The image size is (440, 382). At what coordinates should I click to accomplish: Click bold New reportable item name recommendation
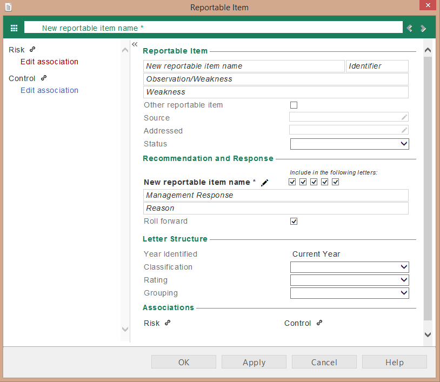[197, 182]
